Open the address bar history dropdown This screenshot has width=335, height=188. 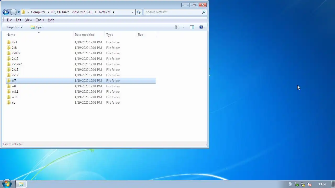click(133, 12)
